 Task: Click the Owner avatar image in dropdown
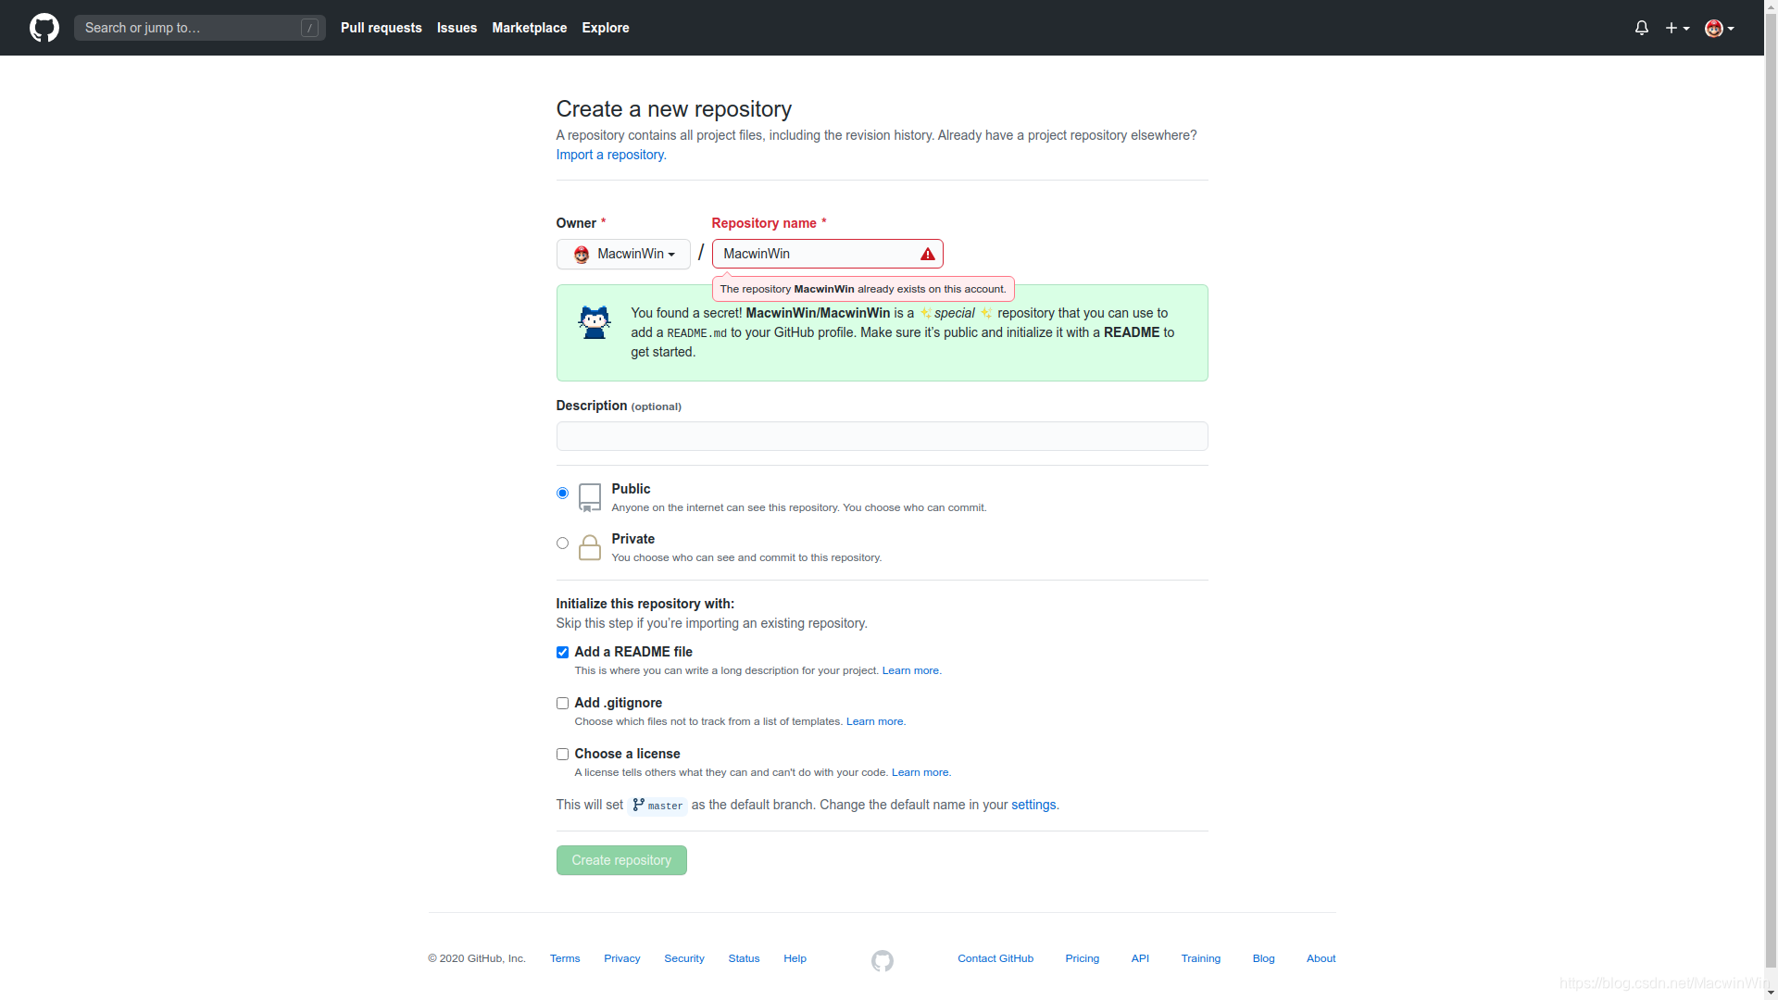point(582,255)
